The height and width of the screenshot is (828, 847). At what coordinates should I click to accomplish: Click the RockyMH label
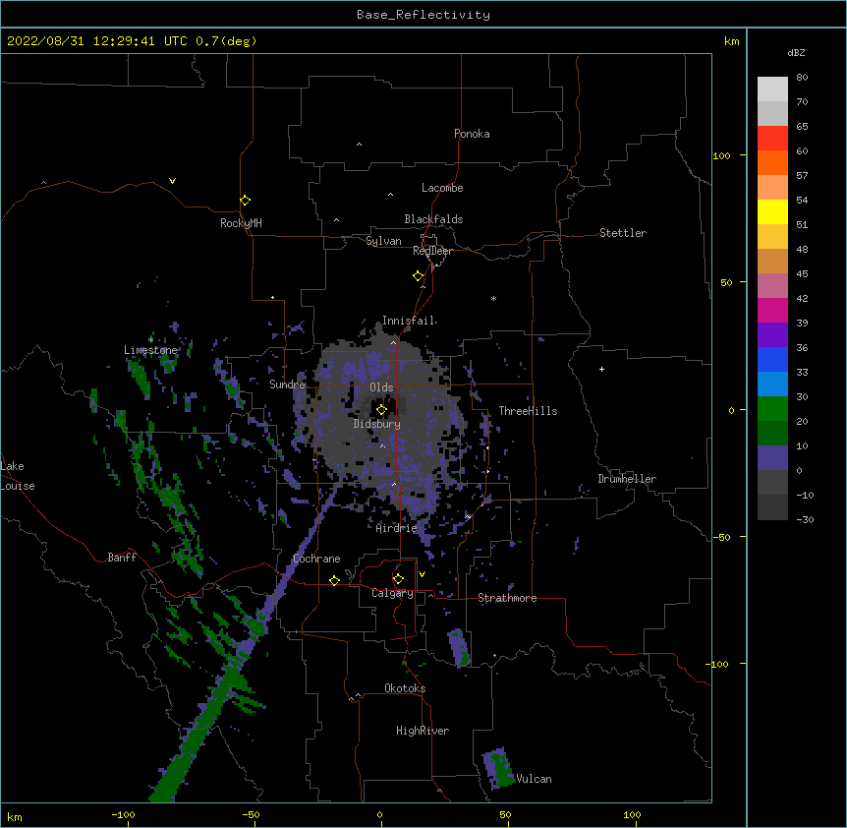point(241,223)
